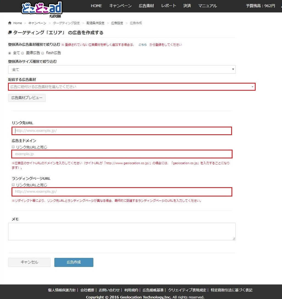Screen dimensions: 282x299
Task: Open 個人情報保護方針 footer link
Action: pos(62,290)
